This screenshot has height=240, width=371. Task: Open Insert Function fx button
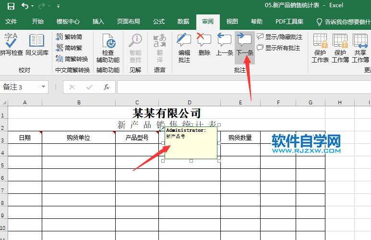tap(107, 87)
